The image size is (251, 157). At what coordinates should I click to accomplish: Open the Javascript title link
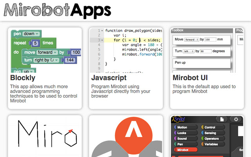click(109, 78)
